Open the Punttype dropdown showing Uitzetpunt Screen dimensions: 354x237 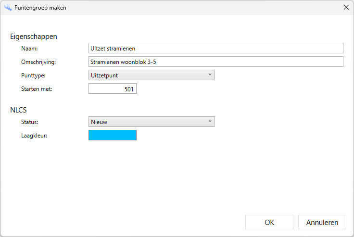pos(151,75)
